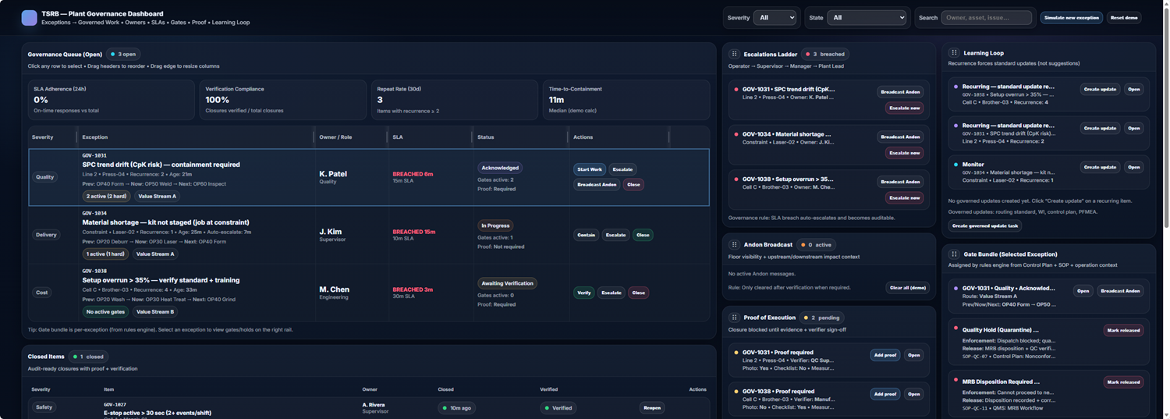Image resolution: width=1170 pixels, height=419 pixels.
Task: Click Create update for the GOV-1038 recurring item
Action: point(1100,89)
